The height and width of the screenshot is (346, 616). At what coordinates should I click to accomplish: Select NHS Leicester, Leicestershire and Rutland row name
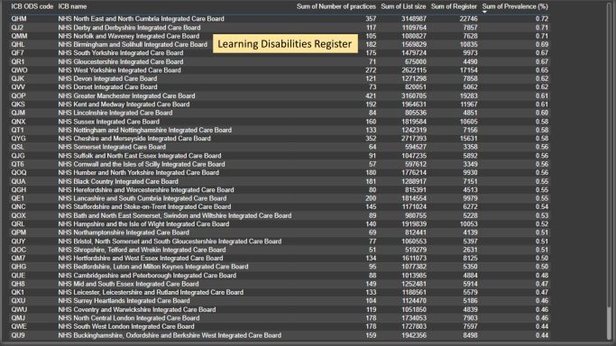151,292
